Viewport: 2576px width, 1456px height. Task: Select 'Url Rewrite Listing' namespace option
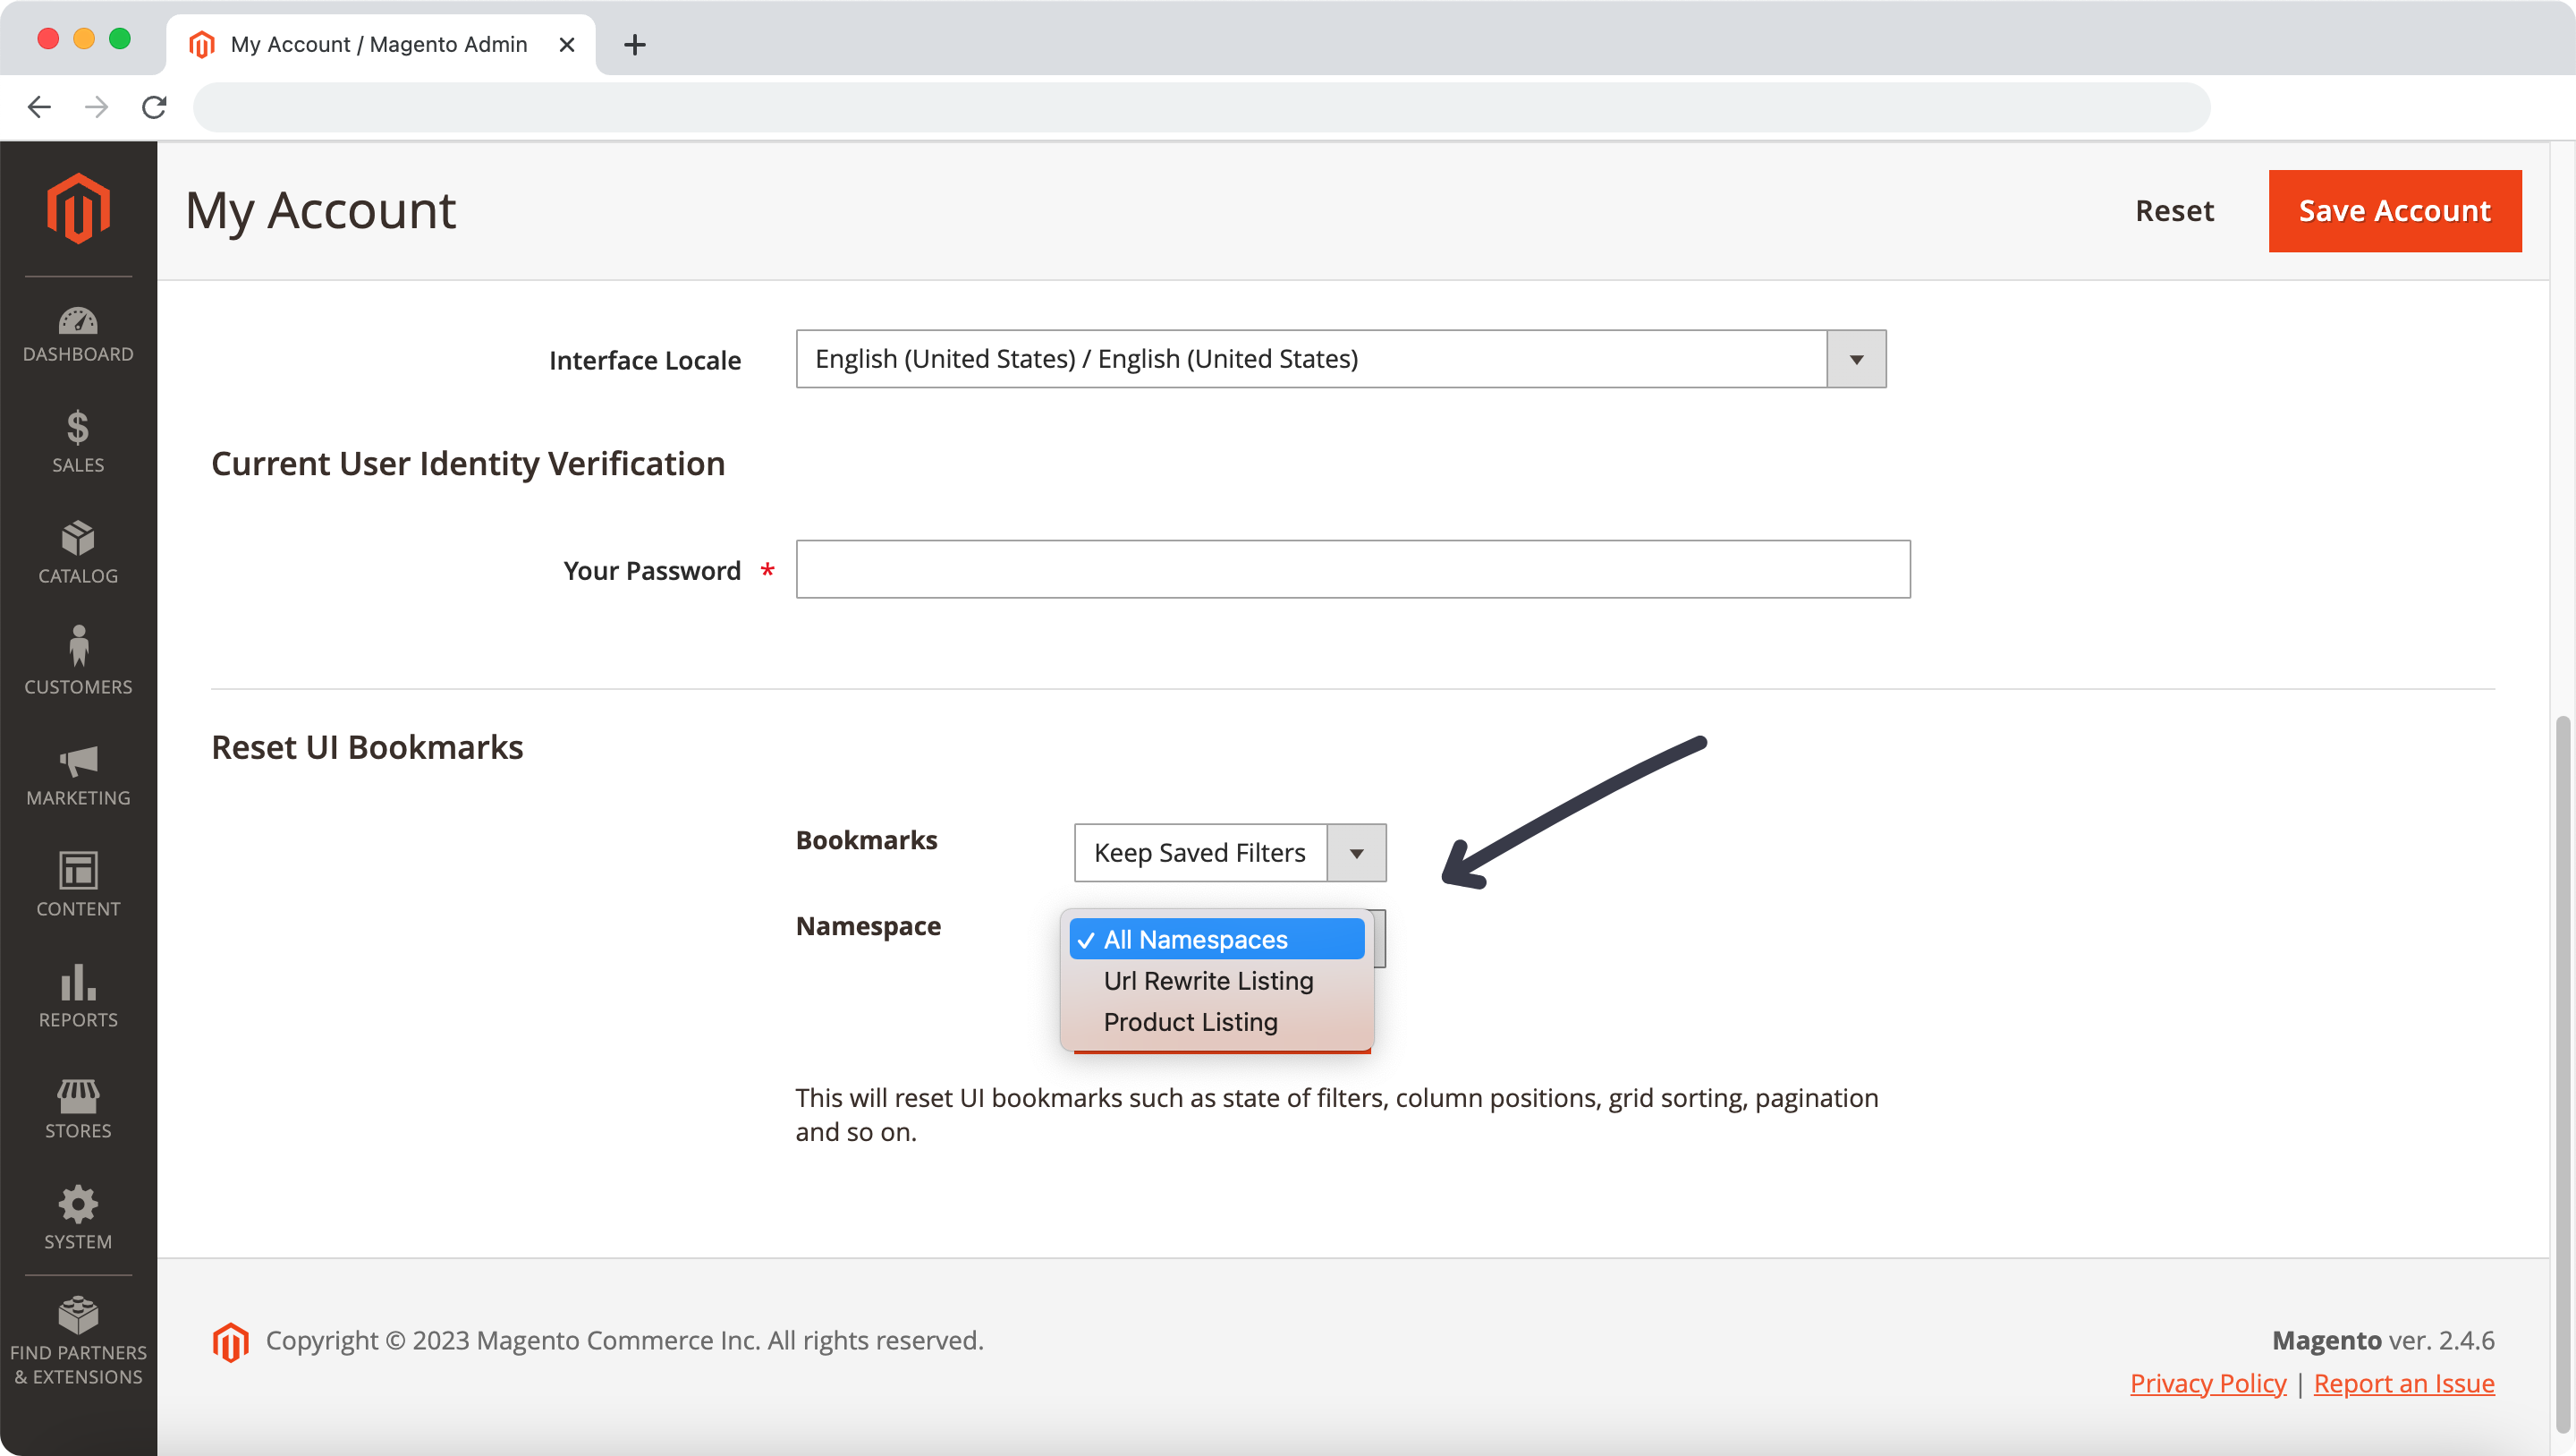click(x=1208, y=980)
